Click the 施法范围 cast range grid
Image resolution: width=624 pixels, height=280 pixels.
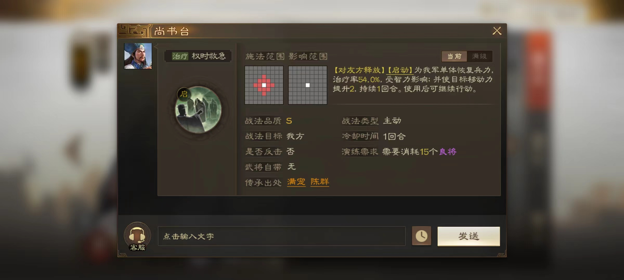264,85
